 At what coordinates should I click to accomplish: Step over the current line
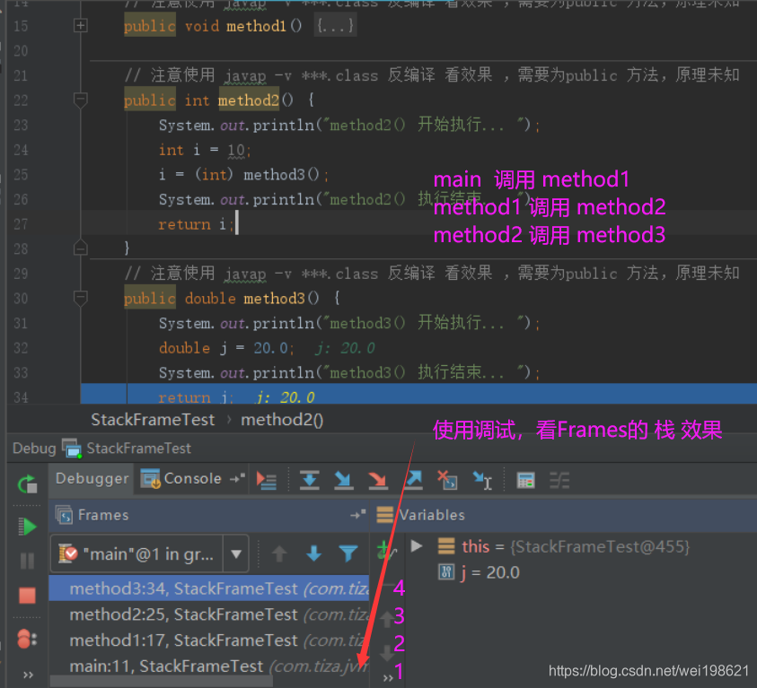[309, 480]
